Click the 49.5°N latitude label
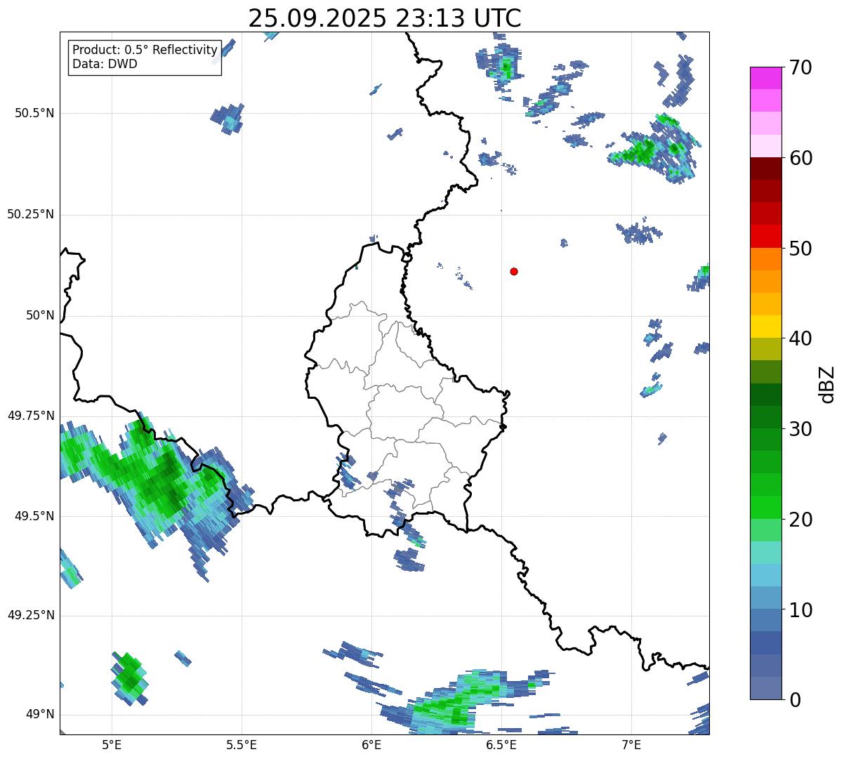The width and height of the screenshot is (844, 759). (34, 516)
